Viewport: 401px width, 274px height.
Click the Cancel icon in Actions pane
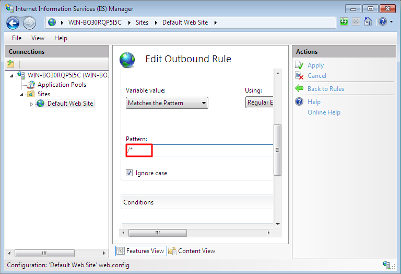299,75
